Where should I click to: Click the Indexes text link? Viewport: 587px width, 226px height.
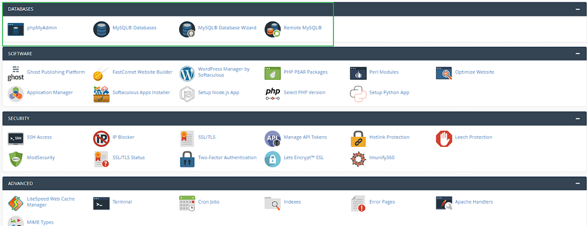(x=292, y=202)
